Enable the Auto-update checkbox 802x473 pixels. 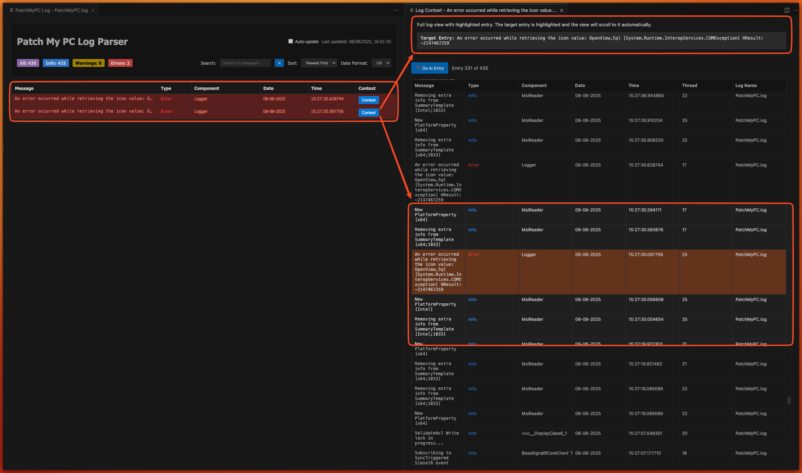[x=290, y=41]
